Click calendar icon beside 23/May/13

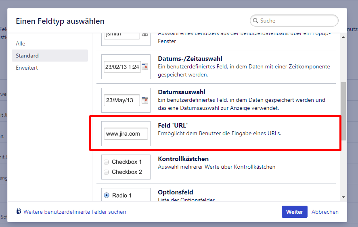(x=145, y=100)
